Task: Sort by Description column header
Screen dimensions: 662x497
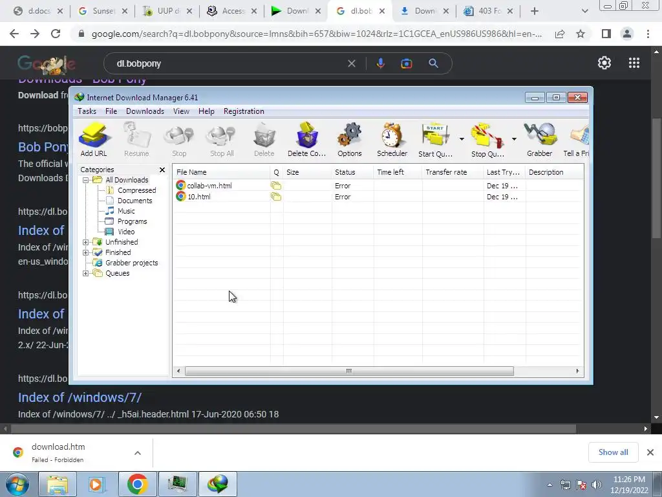Action: (x=554, y=172)
